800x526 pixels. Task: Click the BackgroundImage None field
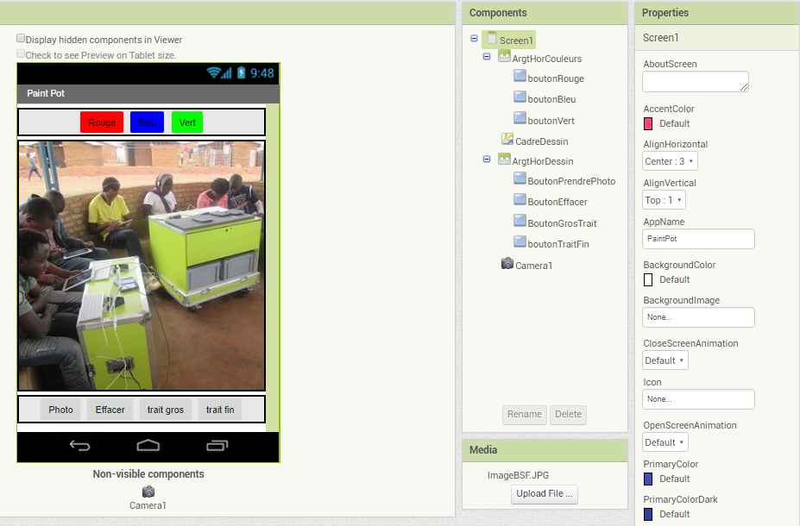coord(698,317)
